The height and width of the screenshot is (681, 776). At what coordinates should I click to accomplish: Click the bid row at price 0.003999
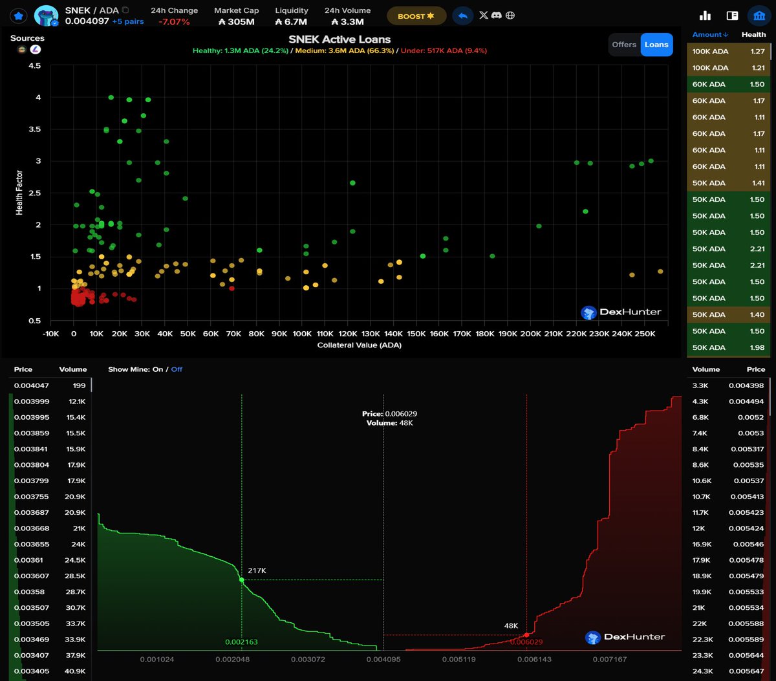pos(50,401)
